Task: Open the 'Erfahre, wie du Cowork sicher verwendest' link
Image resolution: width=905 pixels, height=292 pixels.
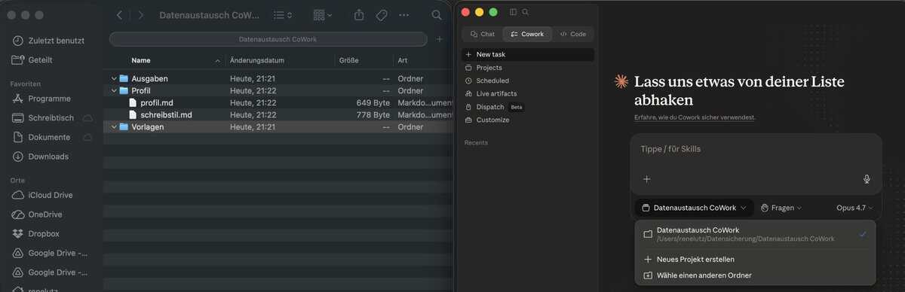Action: pos(695,117)
